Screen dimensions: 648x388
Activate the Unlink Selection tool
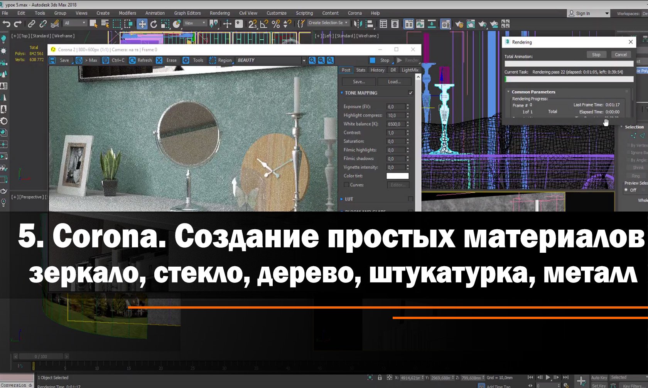tap(43, 24)
